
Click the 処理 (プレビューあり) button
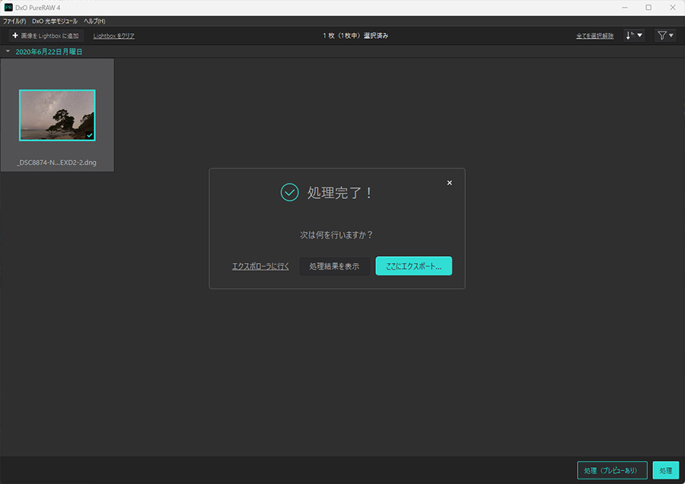coord(612,470)
